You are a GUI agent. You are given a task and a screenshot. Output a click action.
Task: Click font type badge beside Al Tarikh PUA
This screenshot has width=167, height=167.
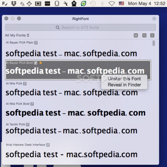28,124
